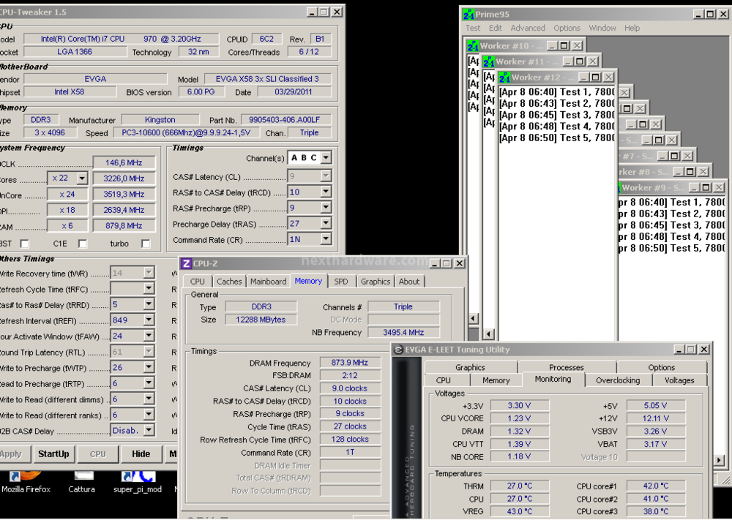Open the Options menu in Prime95

[x=567, y=28]
